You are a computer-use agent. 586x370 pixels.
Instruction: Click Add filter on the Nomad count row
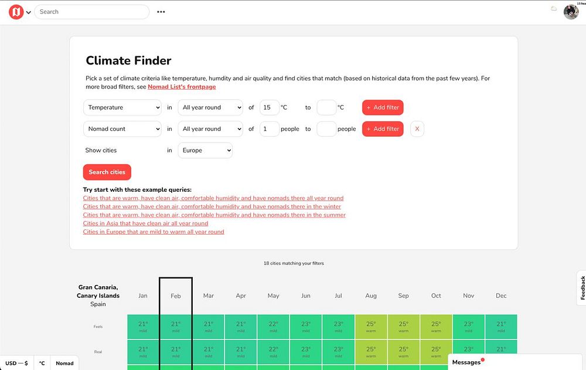(383, 128)
